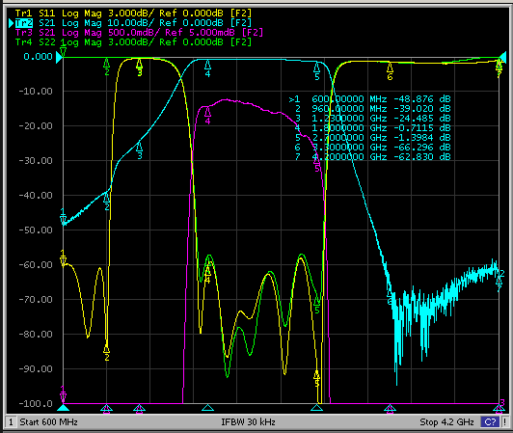The image size is (513, 433).
Task: Click the bottom axis start marker triangle
Action: point(63,408)
